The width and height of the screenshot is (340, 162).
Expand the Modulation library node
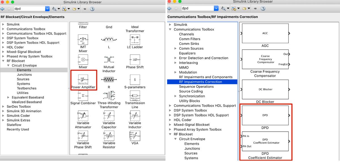[176, 72]
